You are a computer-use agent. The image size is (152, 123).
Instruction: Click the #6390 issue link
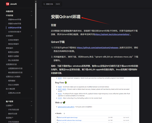pyautogui.click(x=60, y=78)
